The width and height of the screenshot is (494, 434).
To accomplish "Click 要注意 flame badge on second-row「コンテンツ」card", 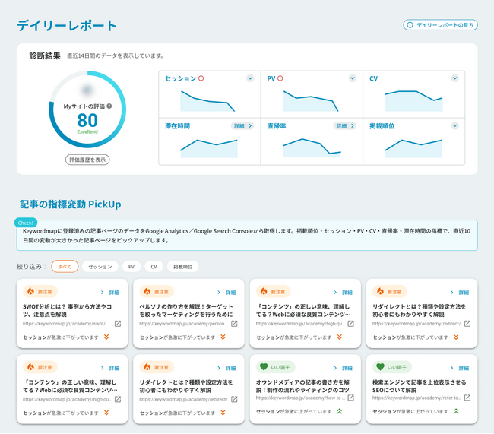I will click(40, 367).
